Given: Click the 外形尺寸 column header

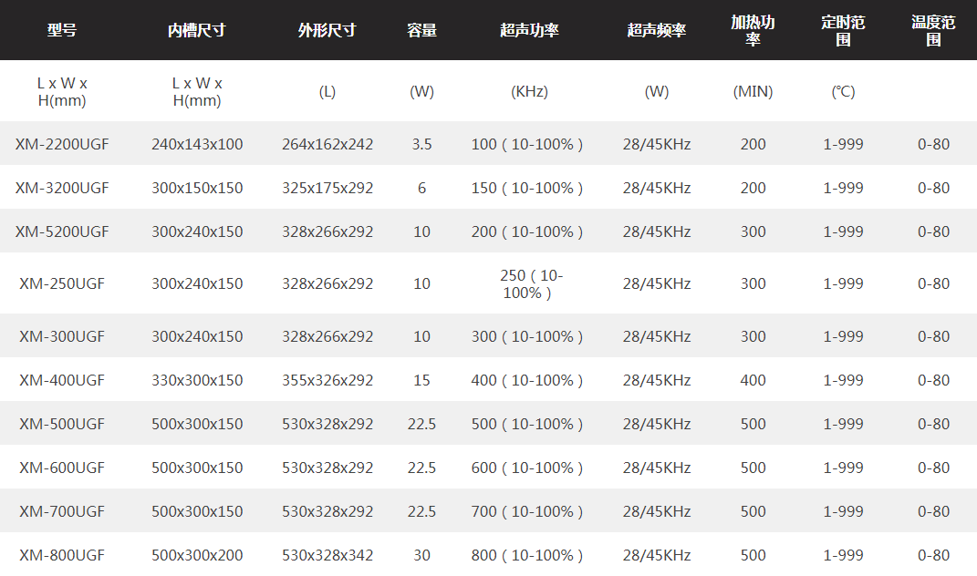Looking at the screenshot, I should (327, 30).
